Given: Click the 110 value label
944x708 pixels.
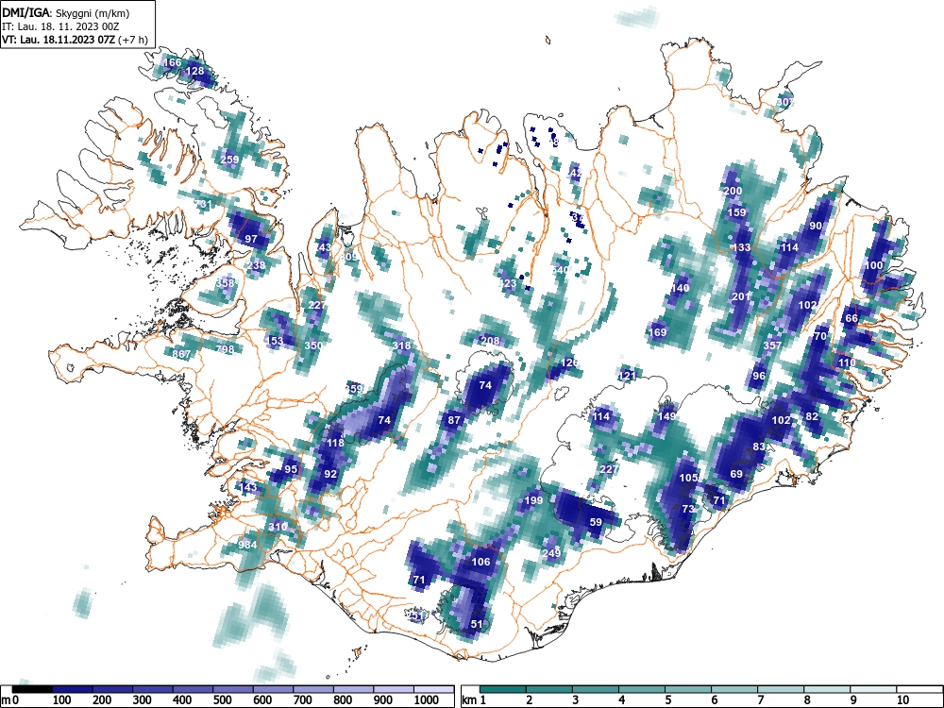Looking at the screenshot, I should point(847,362).
